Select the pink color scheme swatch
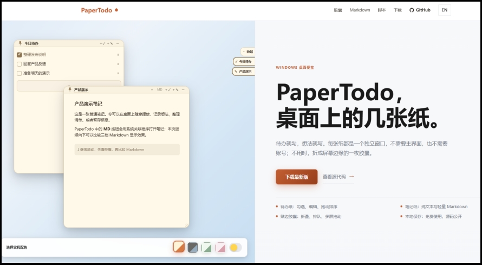Image resolution: width=482 pixels, height=265 pixels. click(x=220, y=247)
